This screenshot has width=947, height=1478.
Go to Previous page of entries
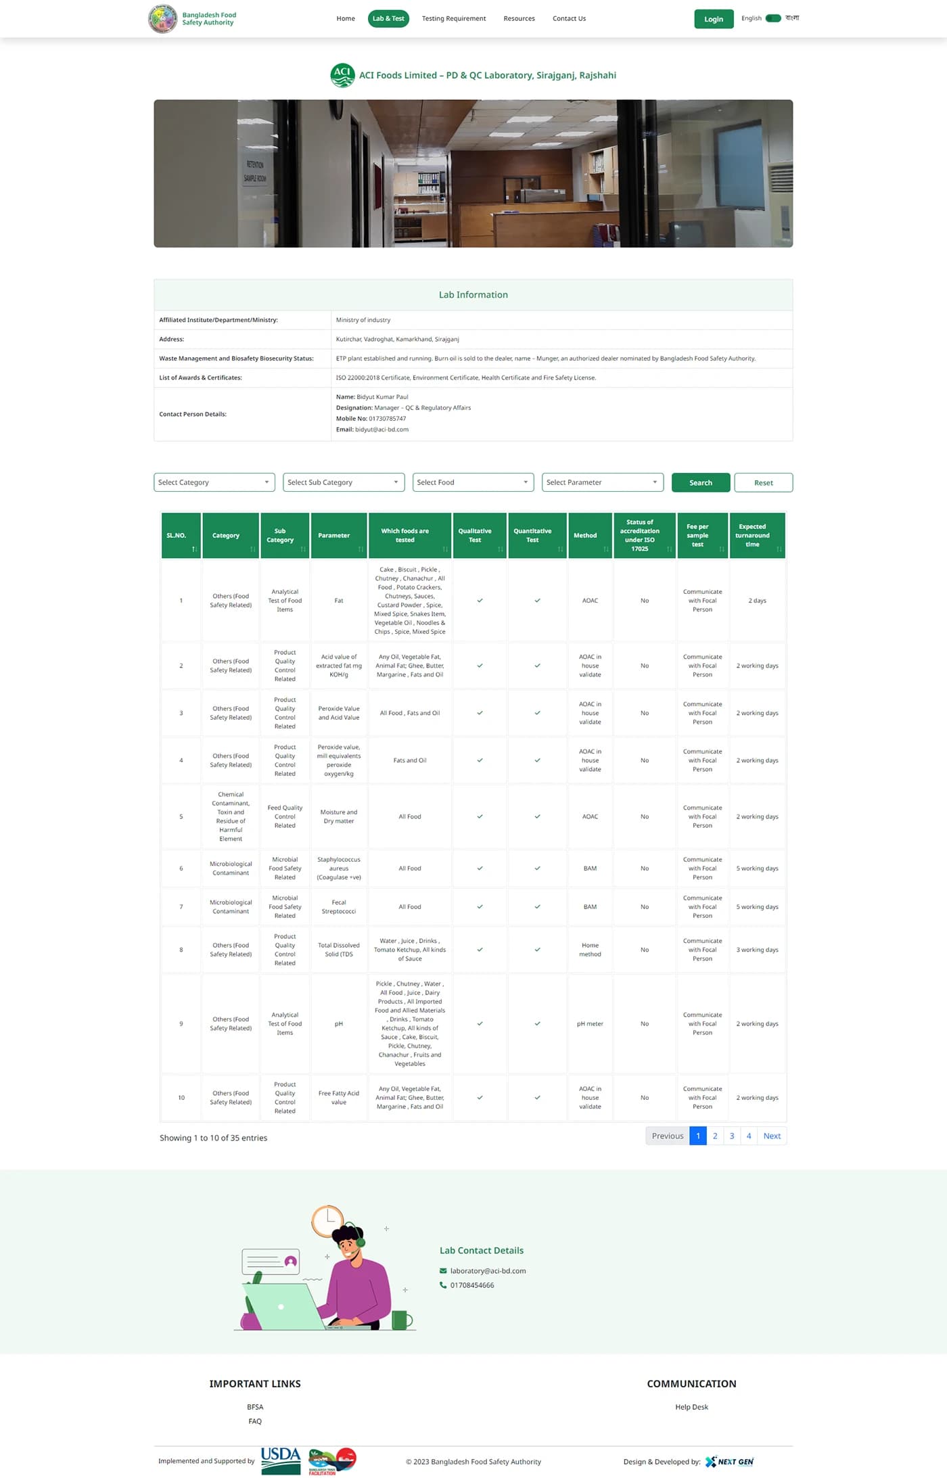(x=668, y=1136)
